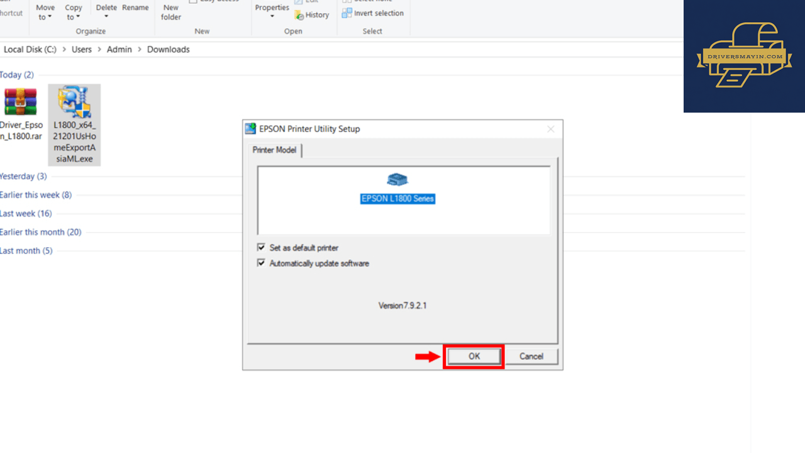This screenshot has height=453, width=805.
Task: Click Rename in the Organize group
Action: 135,8
